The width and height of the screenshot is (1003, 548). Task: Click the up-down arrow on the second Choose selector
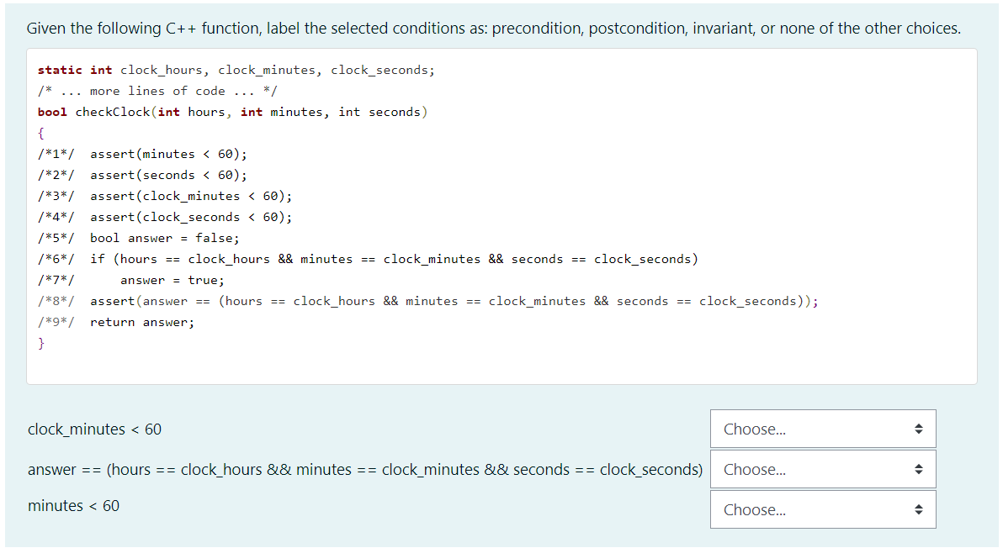(x=918, y=469)
